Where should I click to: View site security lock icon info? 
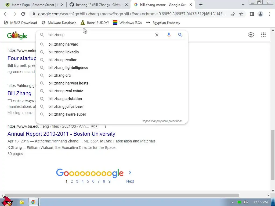click(x=34, y=14)
